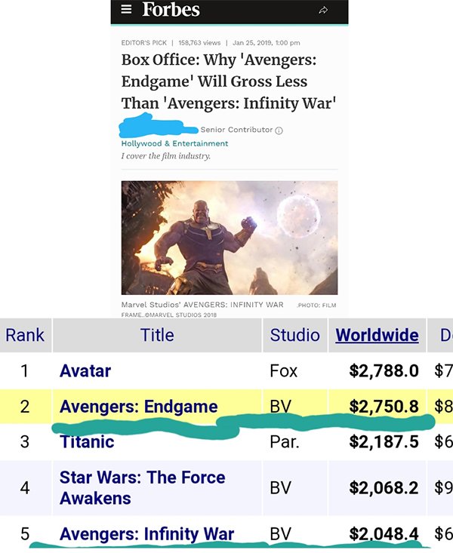Open Star Wars: The Force Awakens link
The width and height of the screenshot is (453, 553).
click(x=142, y=487)
